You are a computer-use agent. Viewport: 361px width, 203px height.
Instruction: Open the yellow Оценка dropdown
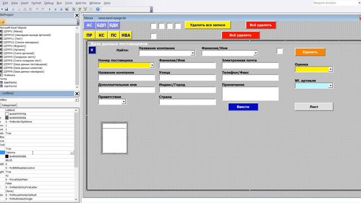pos(331,69)
